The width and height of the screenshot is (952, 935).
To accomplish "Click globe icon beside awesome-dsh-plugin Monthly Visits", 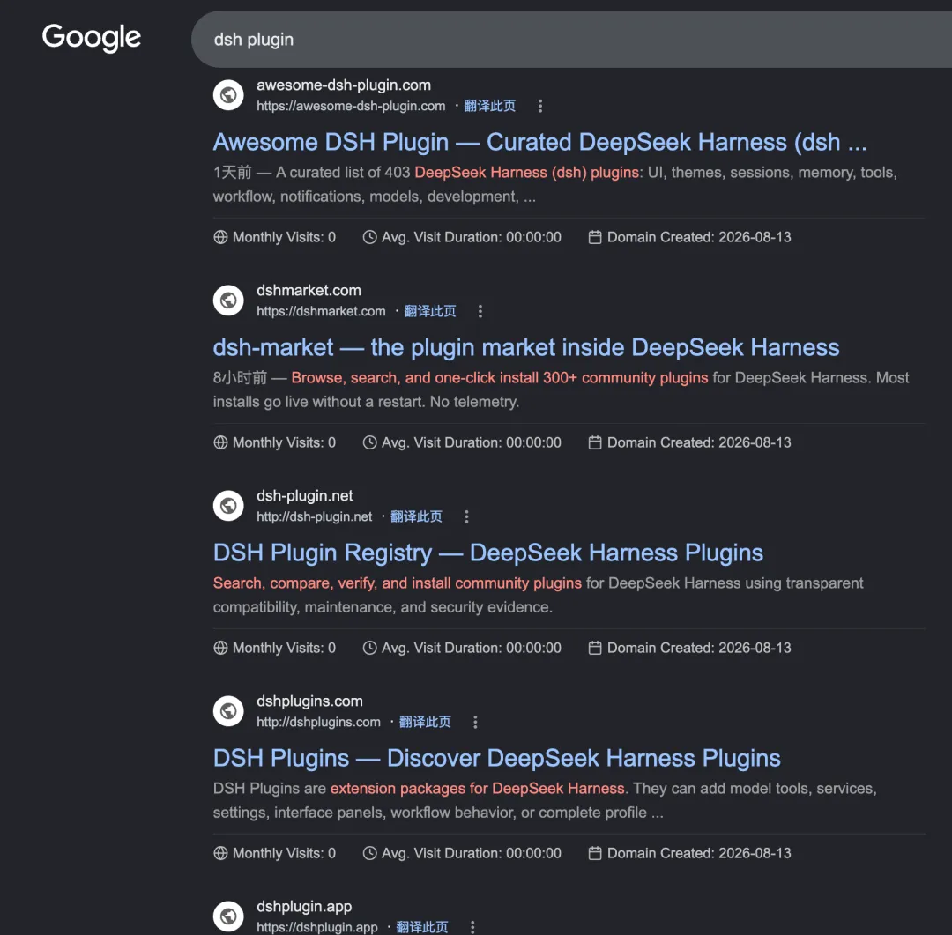I will [x=220, y=237].
